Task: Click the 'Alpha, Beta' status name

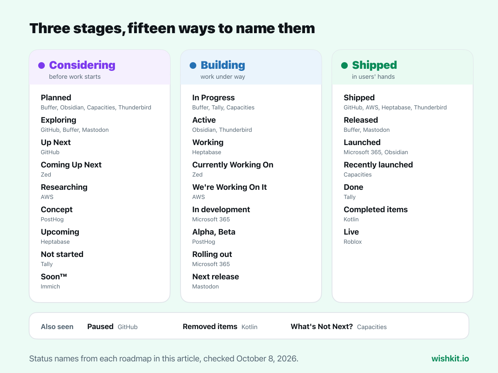Action: pyautogui.click(x=214, y=232)
